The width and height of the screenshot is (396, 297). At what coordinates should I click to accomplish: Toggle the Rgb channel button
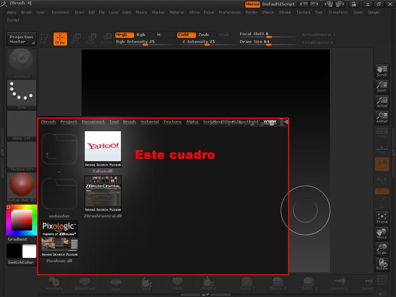pos(141,35)
